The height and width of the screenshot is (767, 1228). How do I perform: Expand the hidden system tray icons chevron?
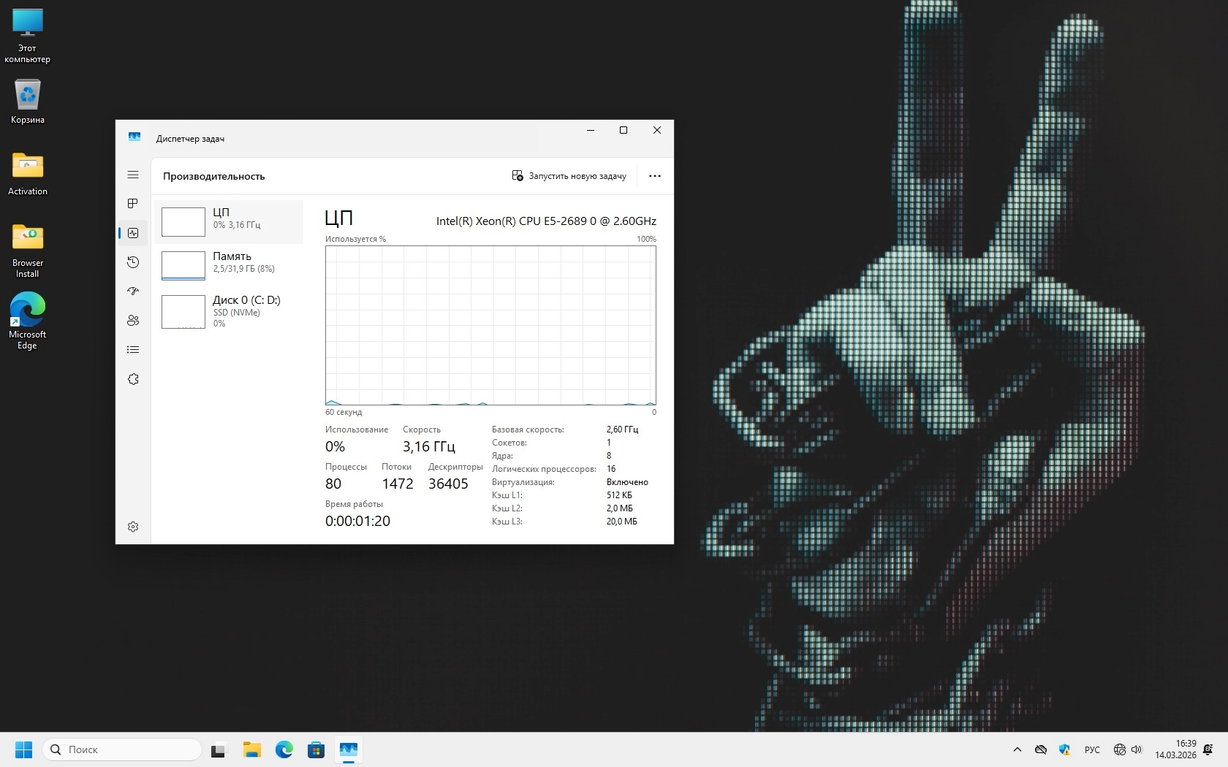pyautogui.click(x=1017, y=749)
